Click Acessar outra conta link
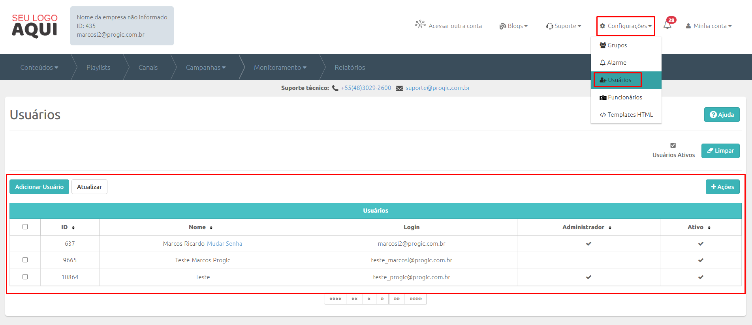This screenshot has height=325, width=752. click(455, 26)
